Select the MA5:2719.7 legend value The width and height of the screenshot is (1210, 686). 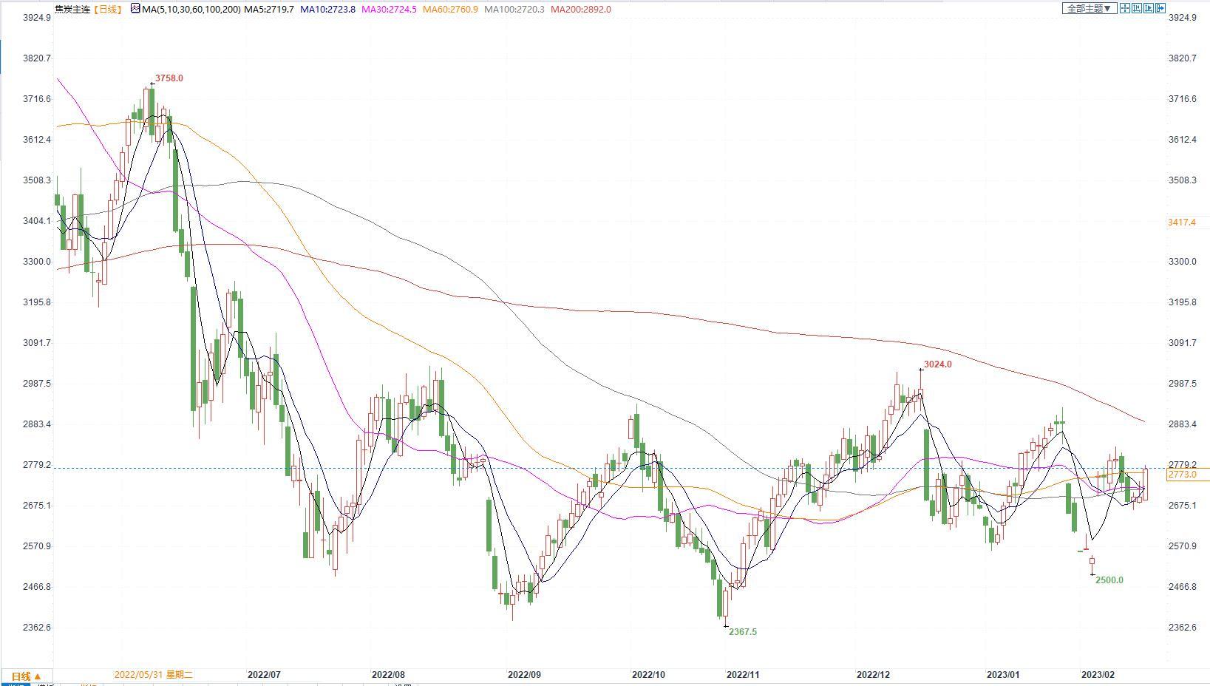[x=269, y=10]
